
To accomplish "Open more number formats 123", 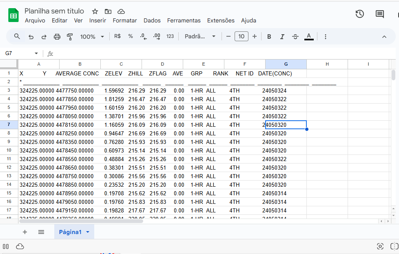I will click(x=170, y=36).
